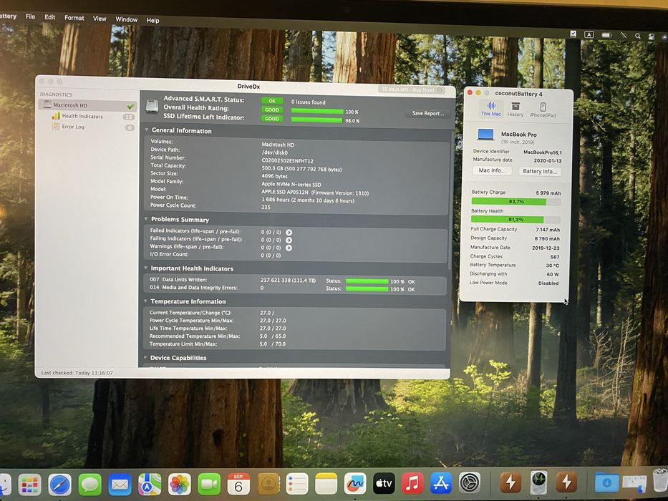Open Music from the Dock

412,483
